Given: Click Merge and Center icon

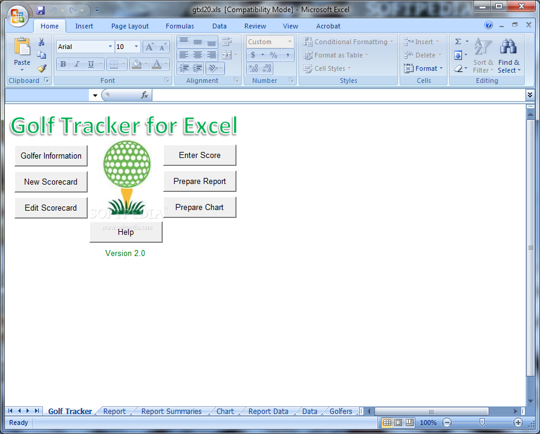Looking at the screenshot, I should coord(227,55).
